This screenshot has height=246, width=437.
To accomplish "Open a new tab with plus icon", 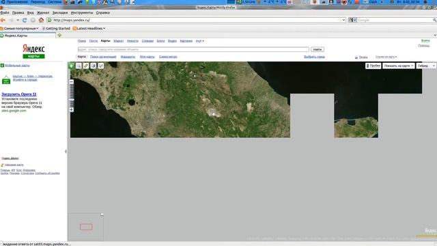I will (59, 36).
